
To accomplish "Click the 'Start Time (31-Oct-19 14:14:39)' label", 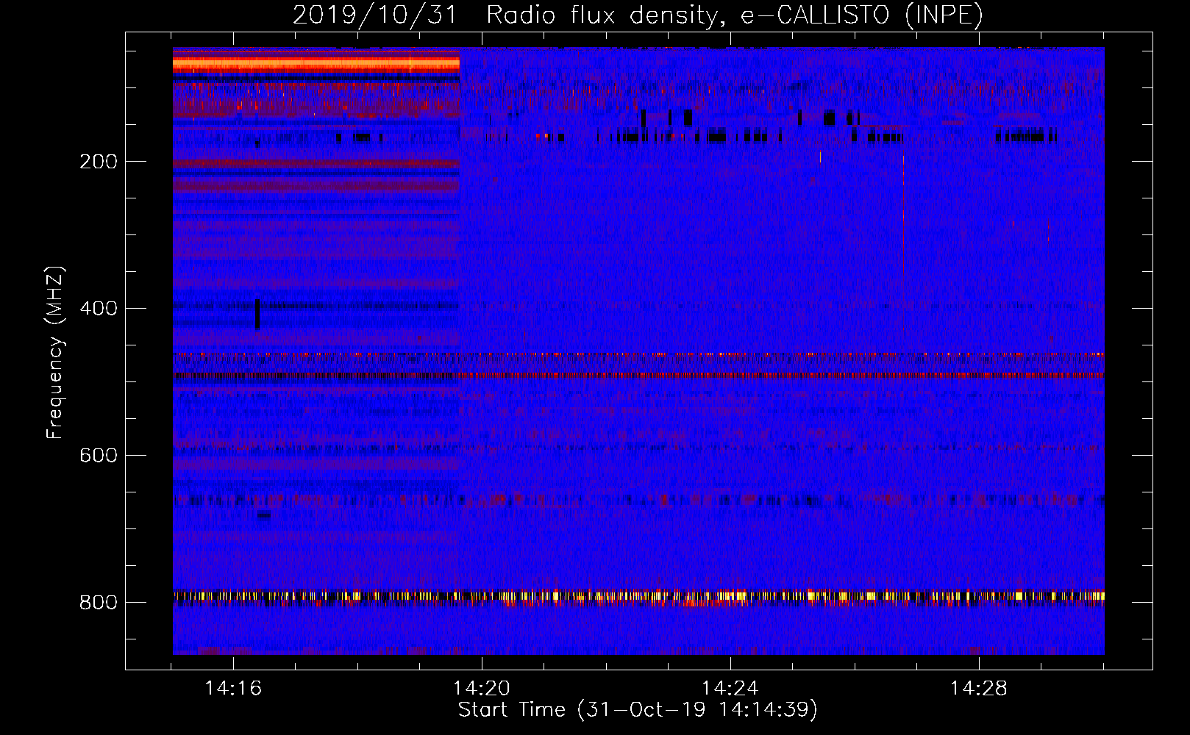I will [x=638, y=710].
